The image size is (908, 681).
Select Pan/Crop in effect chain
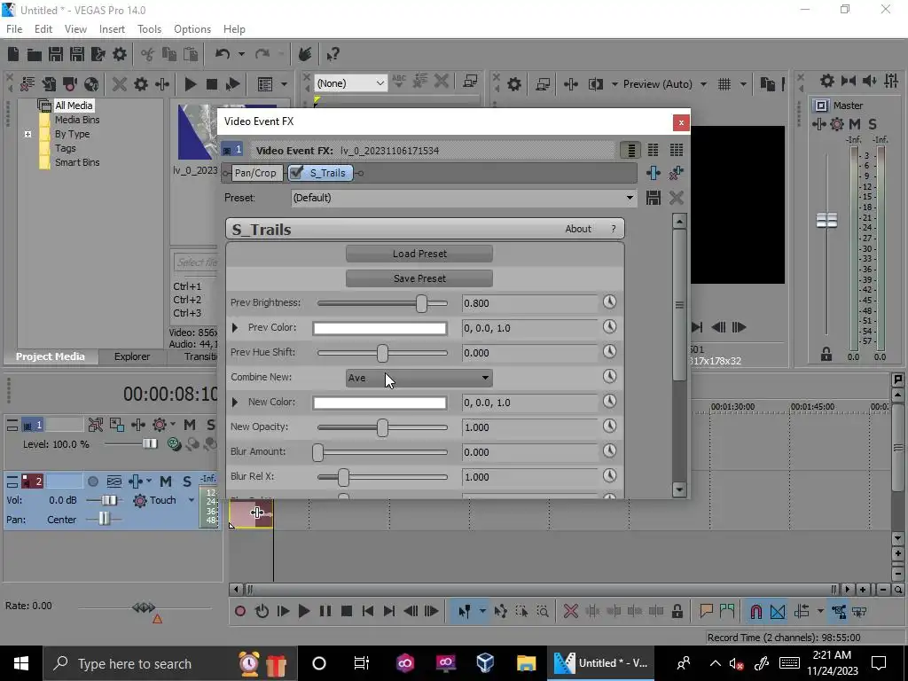(255, 173)
